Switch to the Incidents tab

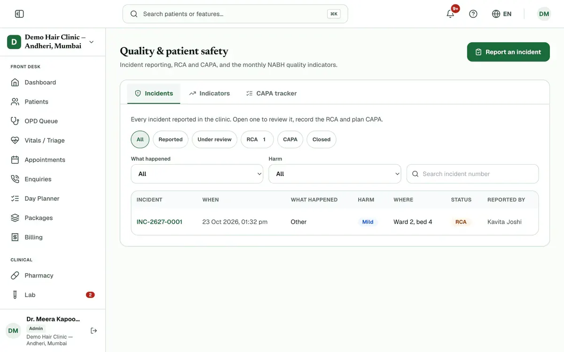154,93
